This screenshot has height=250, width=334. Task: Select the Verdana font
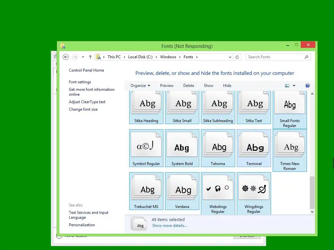[x=182, y=191]
